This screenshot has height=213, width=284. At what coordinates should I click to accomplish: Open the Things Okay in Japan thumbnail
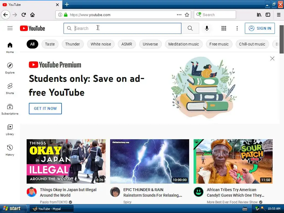tap(66, 161)
